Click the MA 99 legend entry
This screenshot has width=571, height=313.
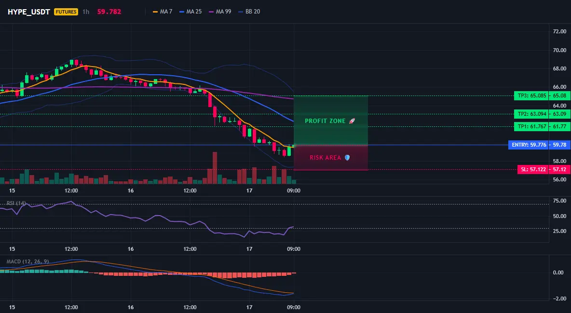220,12
